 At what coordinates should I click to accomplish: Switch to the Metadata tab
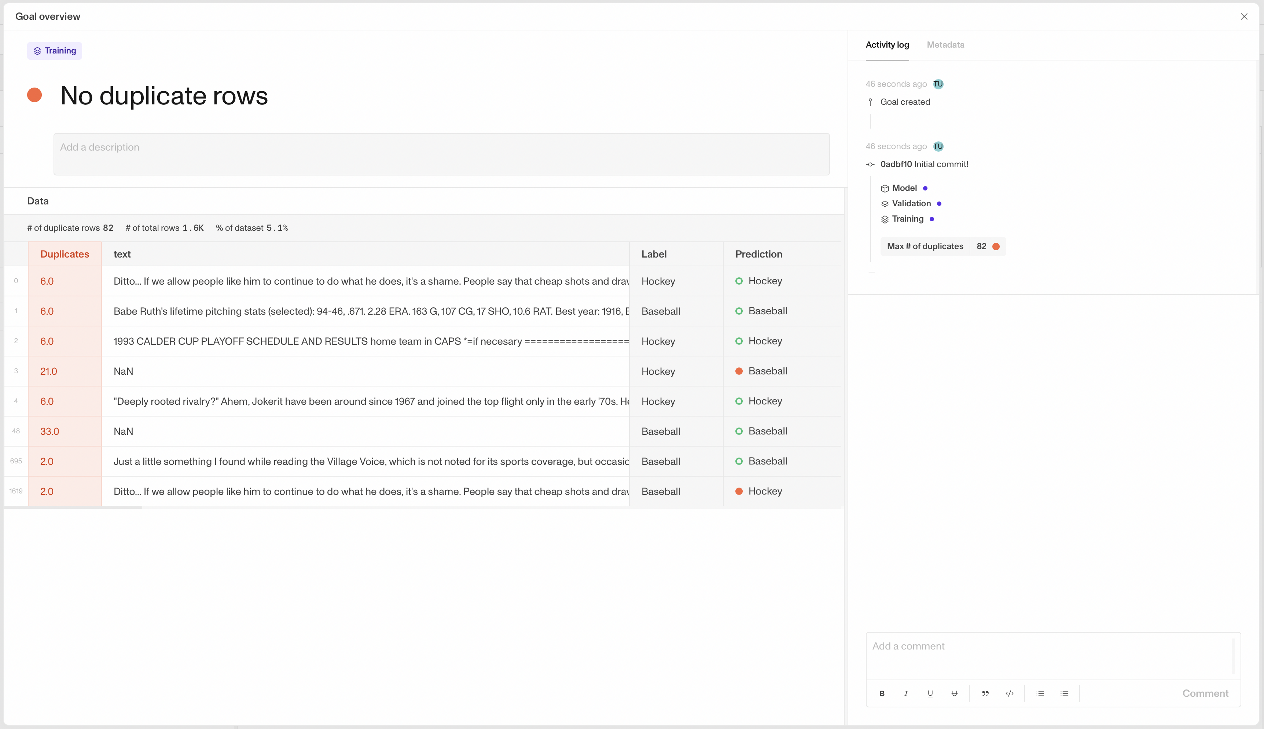(945, 45)
